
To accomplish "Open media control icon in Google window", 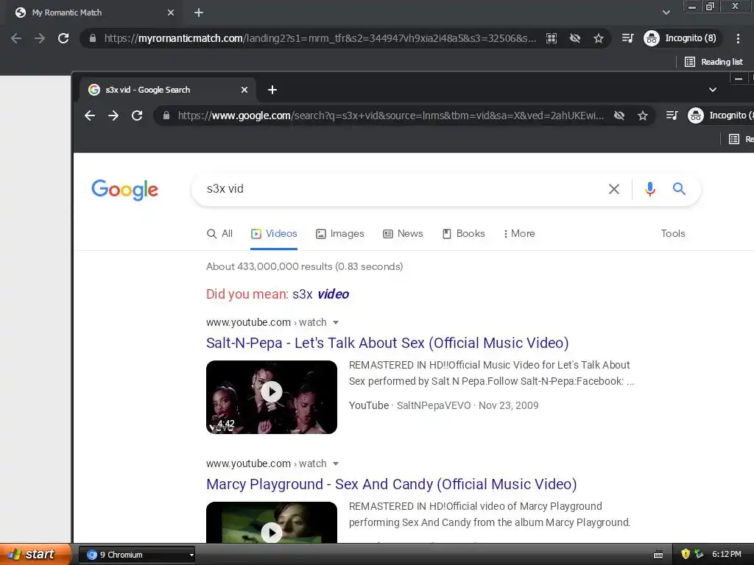I will click(x=672, y=116).
